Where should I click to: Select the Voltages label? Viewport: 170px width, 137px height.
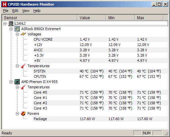click(x=34, y=34)
